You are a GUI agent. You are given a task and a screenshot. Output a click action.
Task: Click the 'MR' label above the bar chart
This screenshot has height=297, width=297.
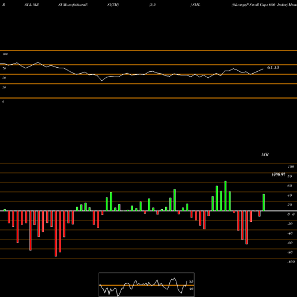click(265, 154)
